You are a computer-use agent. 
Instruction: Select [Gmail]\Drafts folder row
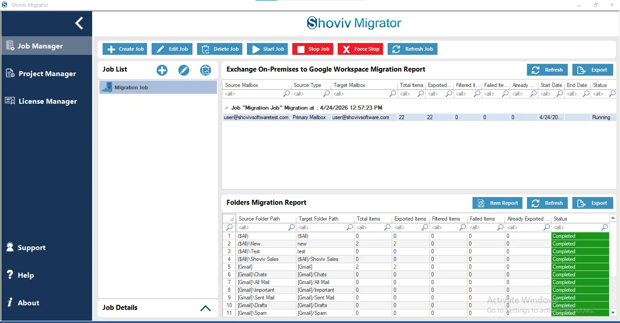416,305
